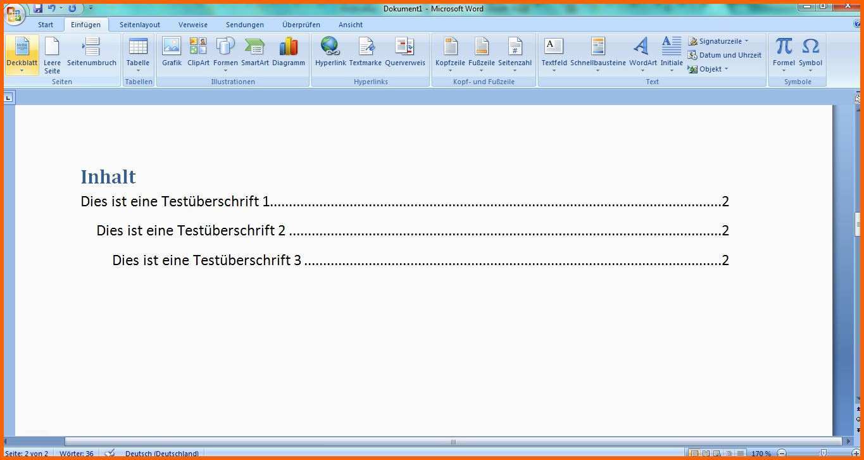Viewport: 864px width, 460px height.
Task: Insert a SmartArt graphic
Action: click(x=255, y=51)
